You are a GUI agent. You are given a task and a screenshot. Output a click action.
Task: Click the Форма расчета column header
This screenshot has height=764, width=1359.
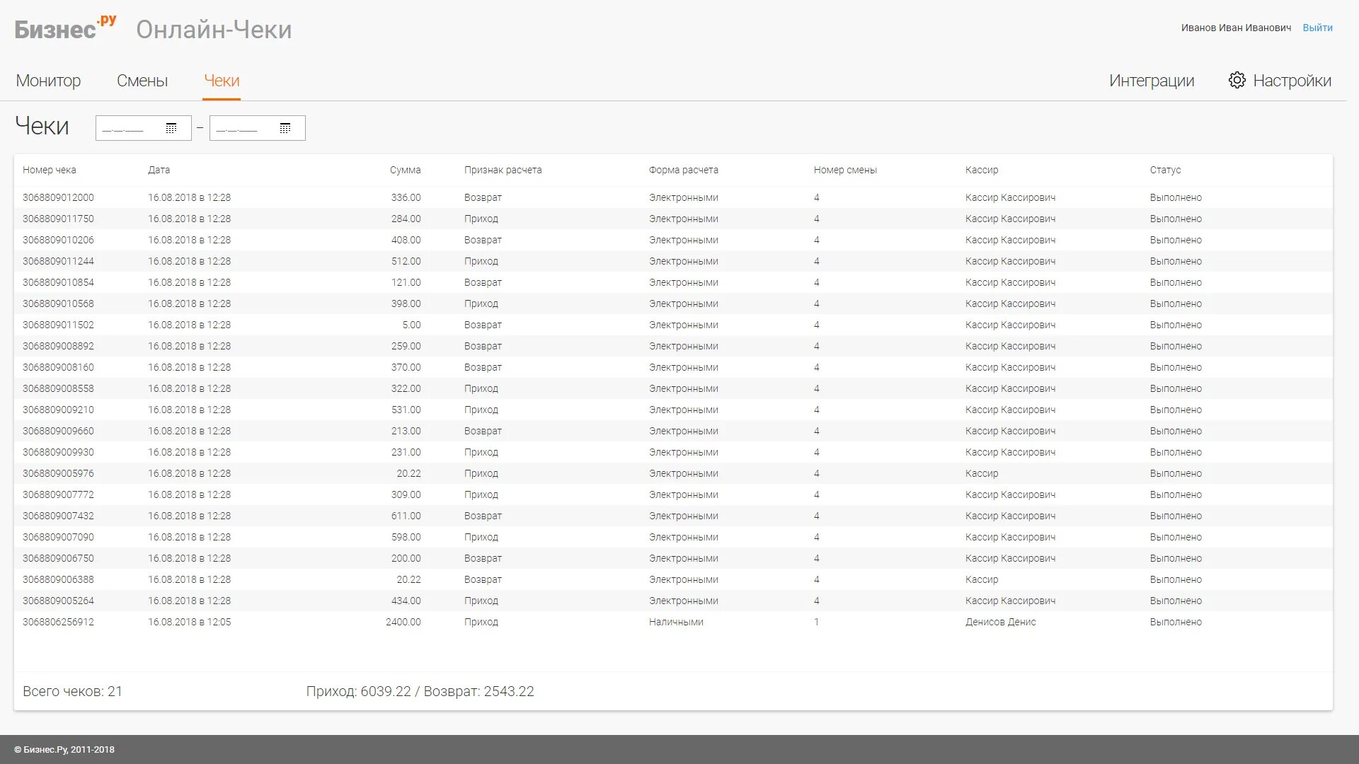[x=684, y=170]
